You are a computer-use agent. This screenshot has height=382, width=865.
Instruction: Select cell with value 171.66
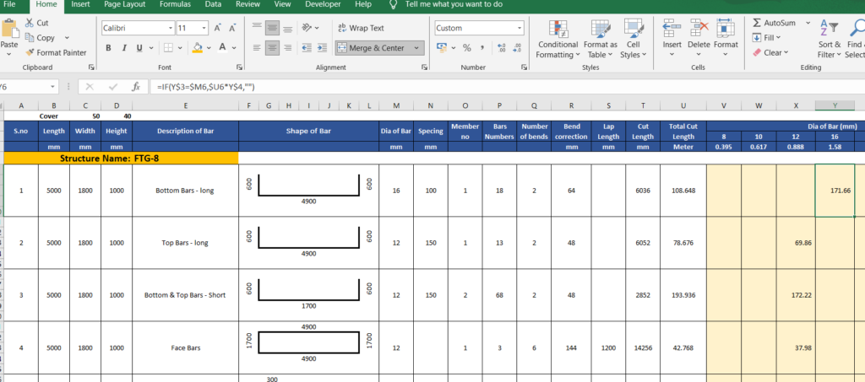coord(835,191)
